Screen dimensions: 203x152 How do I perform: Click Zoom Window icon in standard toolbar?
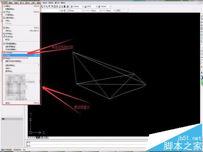(x=47, y=6)
